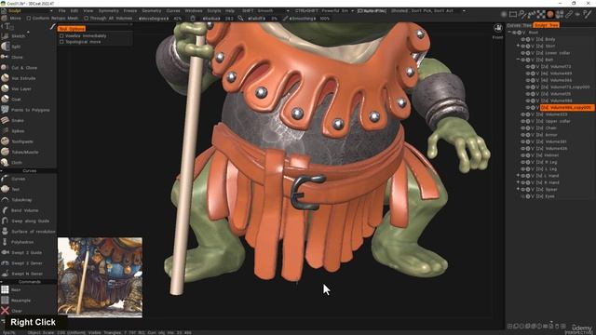Hide the Chain layer eye icon

[523, 128]
